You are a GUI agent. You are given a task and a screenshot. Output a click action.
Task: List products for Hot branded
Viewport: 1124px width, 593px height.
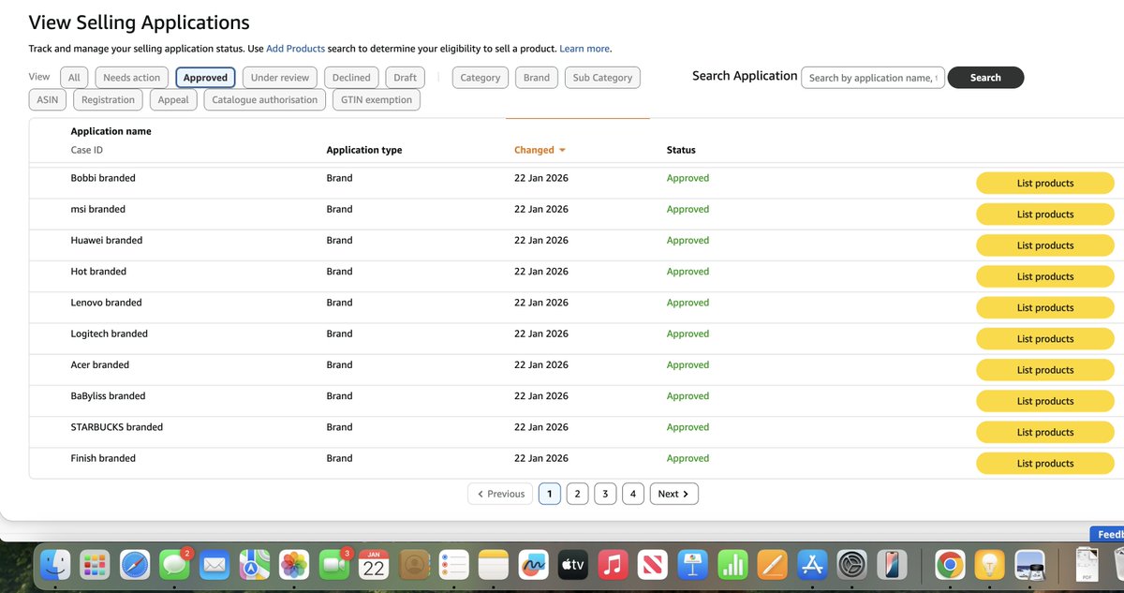pyautogui.click(x=1045, y=276)
